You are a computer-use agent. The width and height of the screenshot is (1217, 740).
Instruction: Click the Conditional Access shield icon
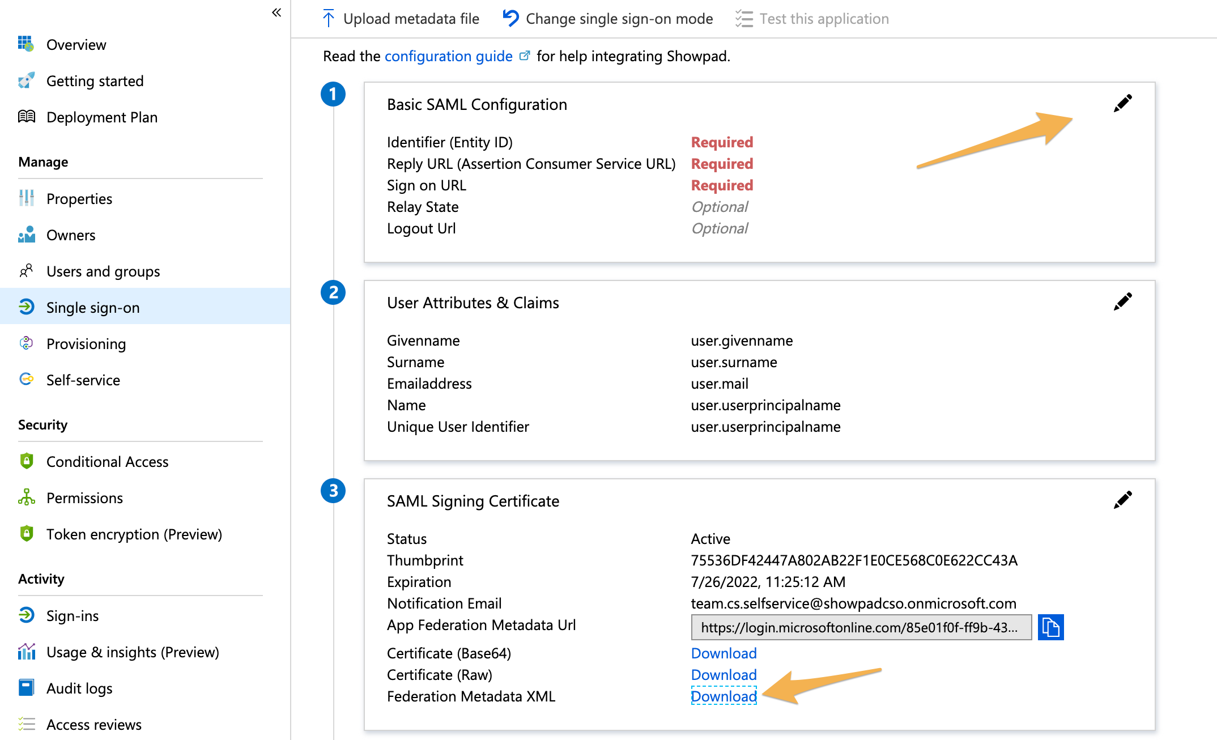pyautogui.click(x=26, y=461)
